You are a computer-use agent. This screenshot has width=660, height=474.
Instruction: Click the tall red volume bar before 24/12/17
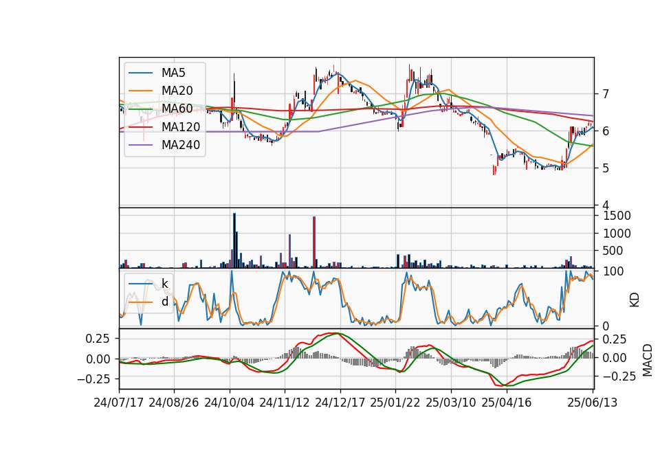coord(314,242)
